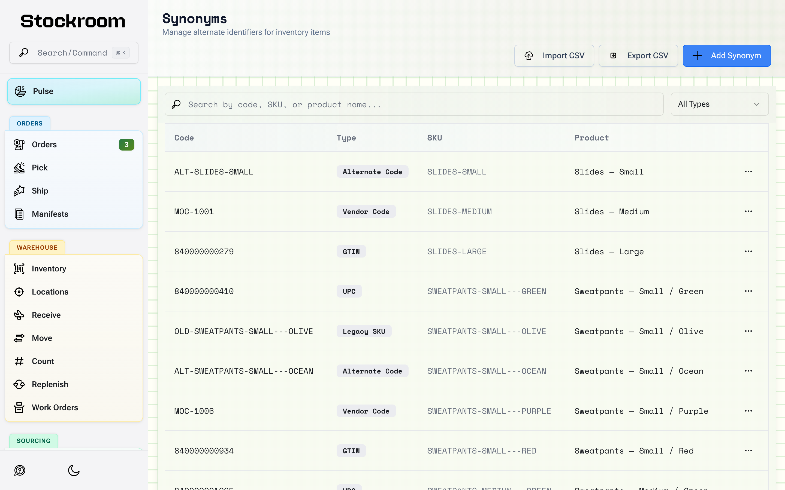The height and width of the screenshot is (490, 785).
Task: Click the Pick hand icon
Action: (x=19, y=167)
